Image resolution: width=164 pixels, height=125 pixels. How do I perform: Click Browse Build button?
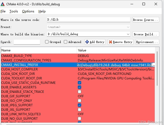[146, 34]
